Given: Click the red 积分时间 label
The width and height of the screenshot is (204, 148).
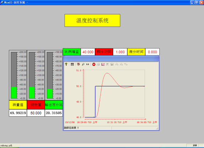Looking at the screenshot, I should tap(104, 52).
